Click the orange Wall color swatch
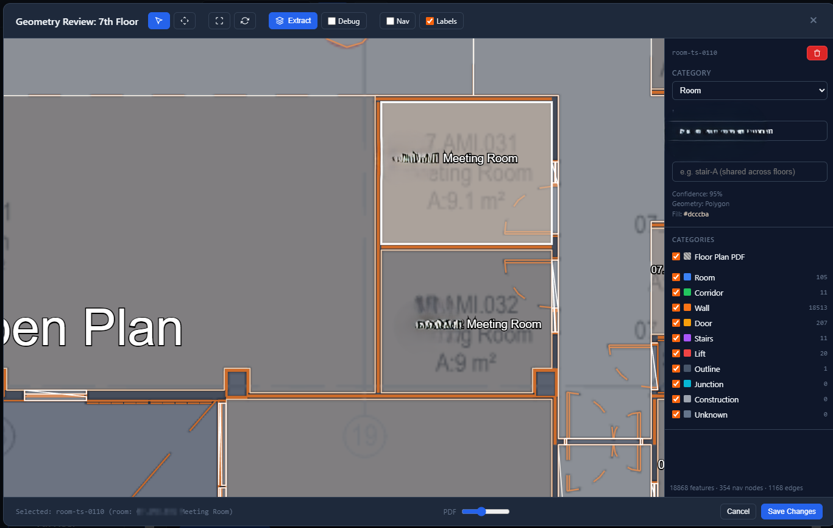 687,308
